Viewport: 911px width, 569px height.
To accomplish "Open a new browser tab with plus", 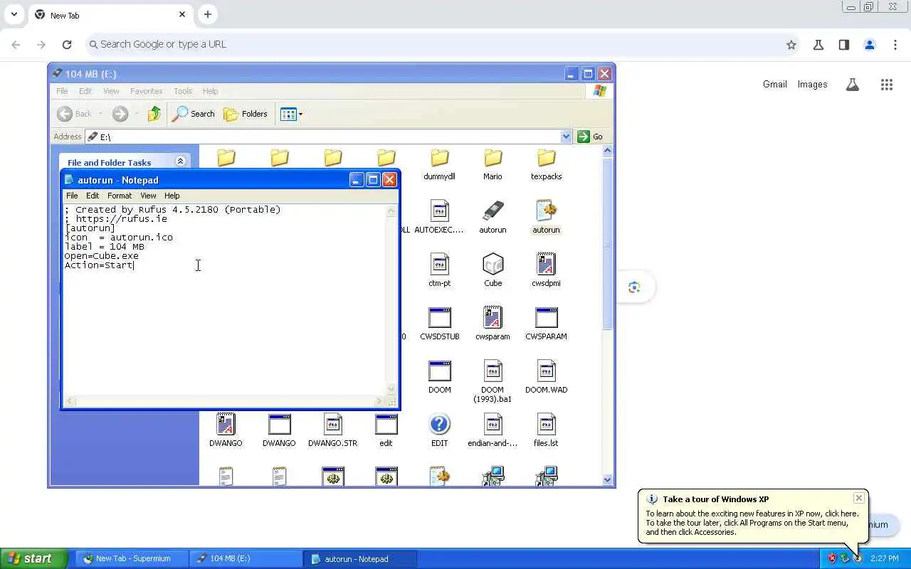I will 207,14.
